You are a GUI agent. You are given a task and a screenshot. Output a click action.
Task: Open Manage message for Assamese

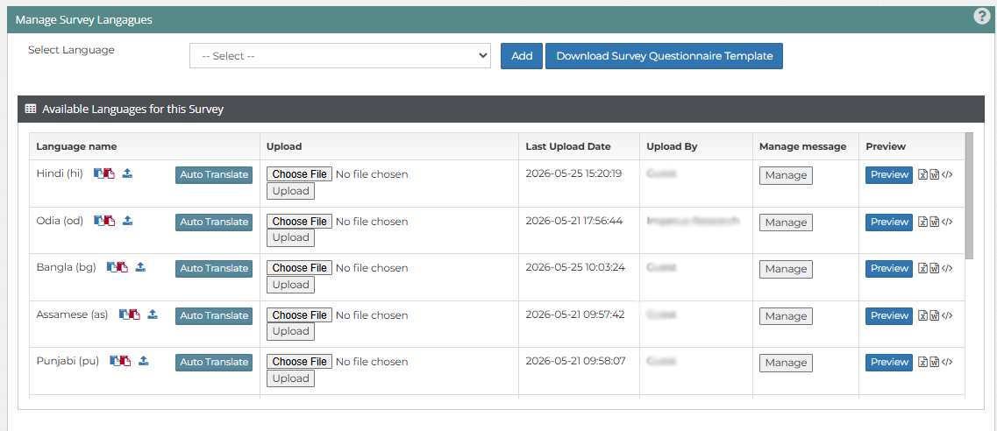[786, 316]
